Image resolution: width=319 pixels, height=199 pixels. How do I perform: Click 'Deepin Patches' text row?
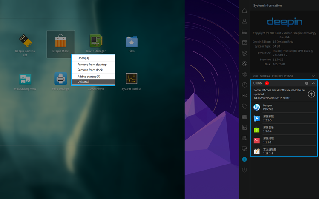268,107
